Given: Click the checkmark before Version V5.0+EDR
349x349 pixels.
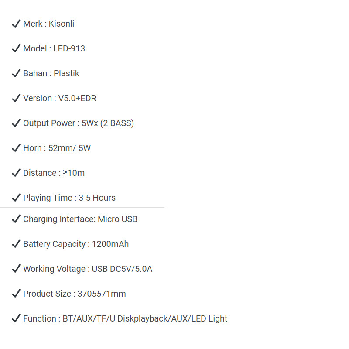Looking at the screenshot, I should click(x=16, y=98).
